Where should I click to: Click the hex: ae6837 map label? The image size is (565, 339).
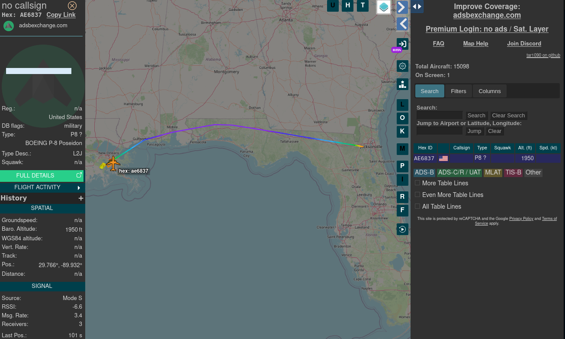[x=134, y=171]
